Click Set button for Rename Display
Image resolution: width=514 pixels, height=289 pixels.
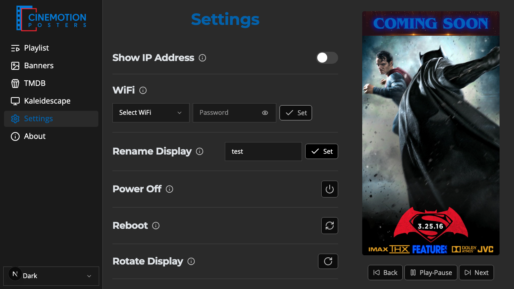322,151
